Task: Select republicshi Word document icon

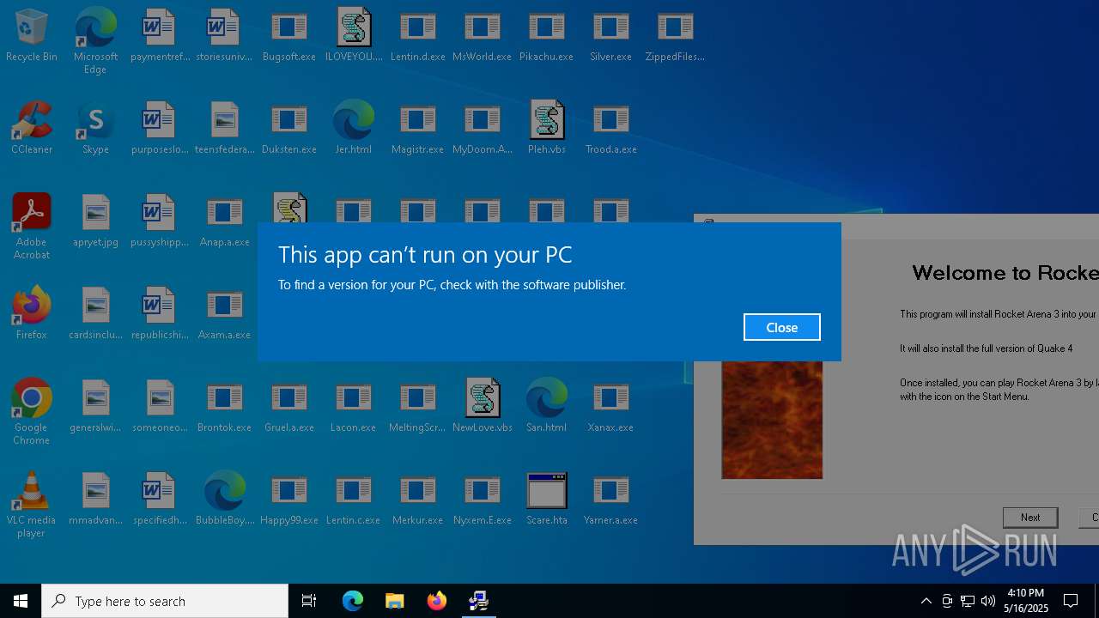Action: point(160,314)
